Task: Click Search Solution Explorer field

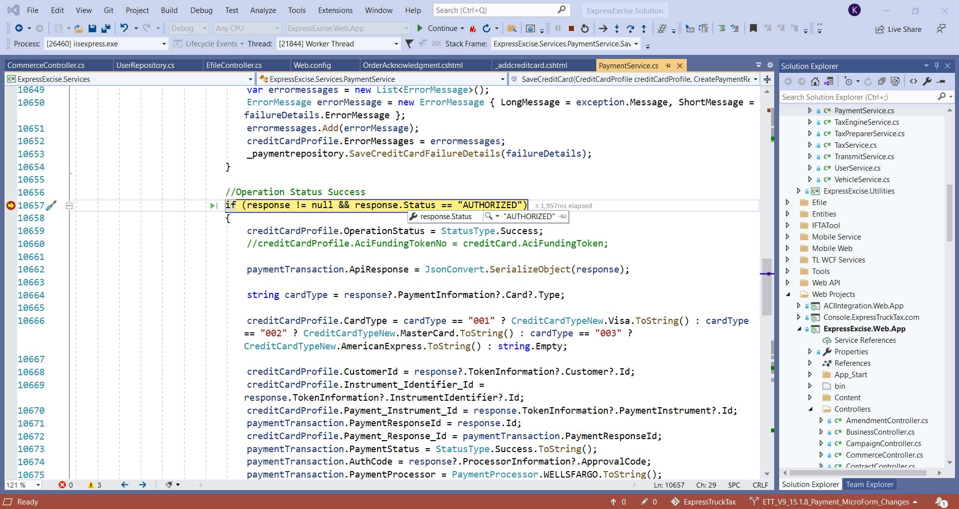Action: pos(866,97)
